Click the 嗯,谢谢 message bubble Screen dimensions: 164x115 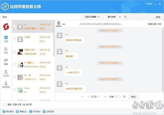pyautogui.click(x=71, y=56)
